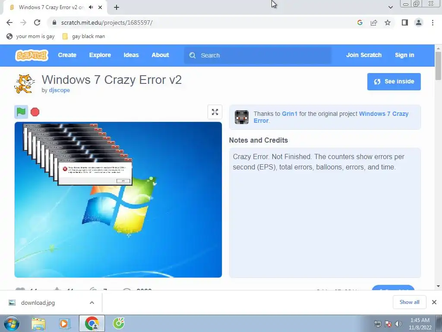Click the See inside button
The image size is (442, 332).
pyautogui.click(x=394, y=82)
